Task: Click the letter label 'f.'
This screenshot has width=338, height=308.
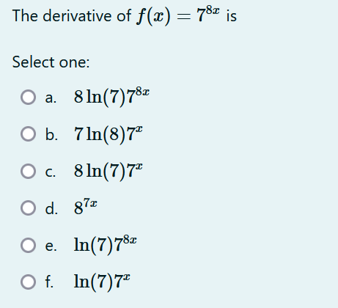Action: tap(49, 282)
